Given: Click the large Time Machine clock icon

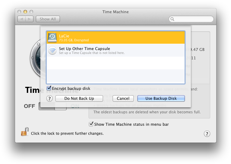Looking at the screenshot, I should [35, 58].
